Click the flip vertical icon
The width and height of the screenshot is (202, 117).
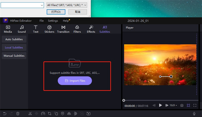75,114
